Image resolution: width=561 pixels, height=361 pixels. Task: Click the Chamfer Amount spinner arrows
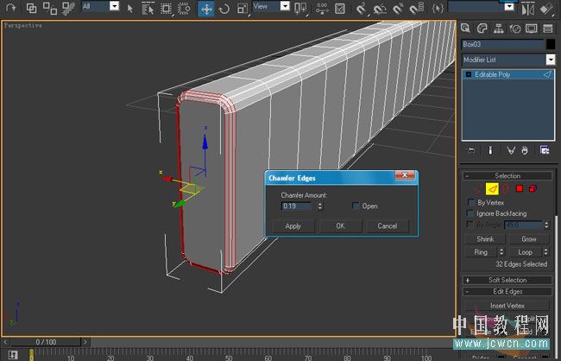pos(320,206)
